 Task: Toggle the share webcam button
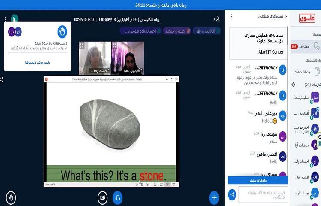pos(103,198)
